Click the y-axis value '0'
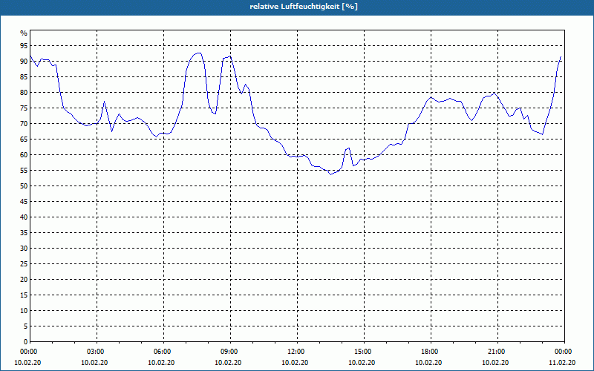The image size is (594, 371). pos(26,342)
